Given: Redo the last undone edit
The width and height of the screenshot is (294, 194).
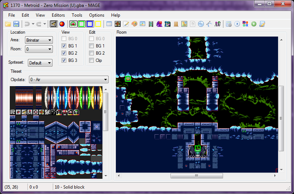Looking at the screenshot, I should point(39,24).
